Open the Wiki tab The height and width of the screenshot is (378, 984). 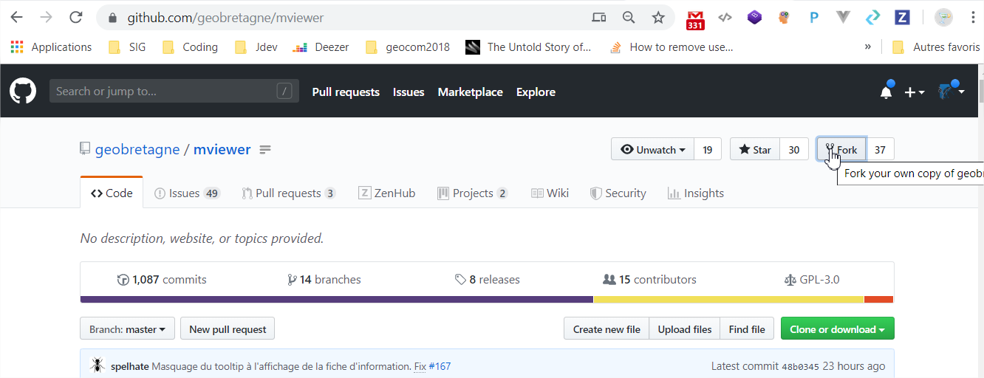(550, 193)
